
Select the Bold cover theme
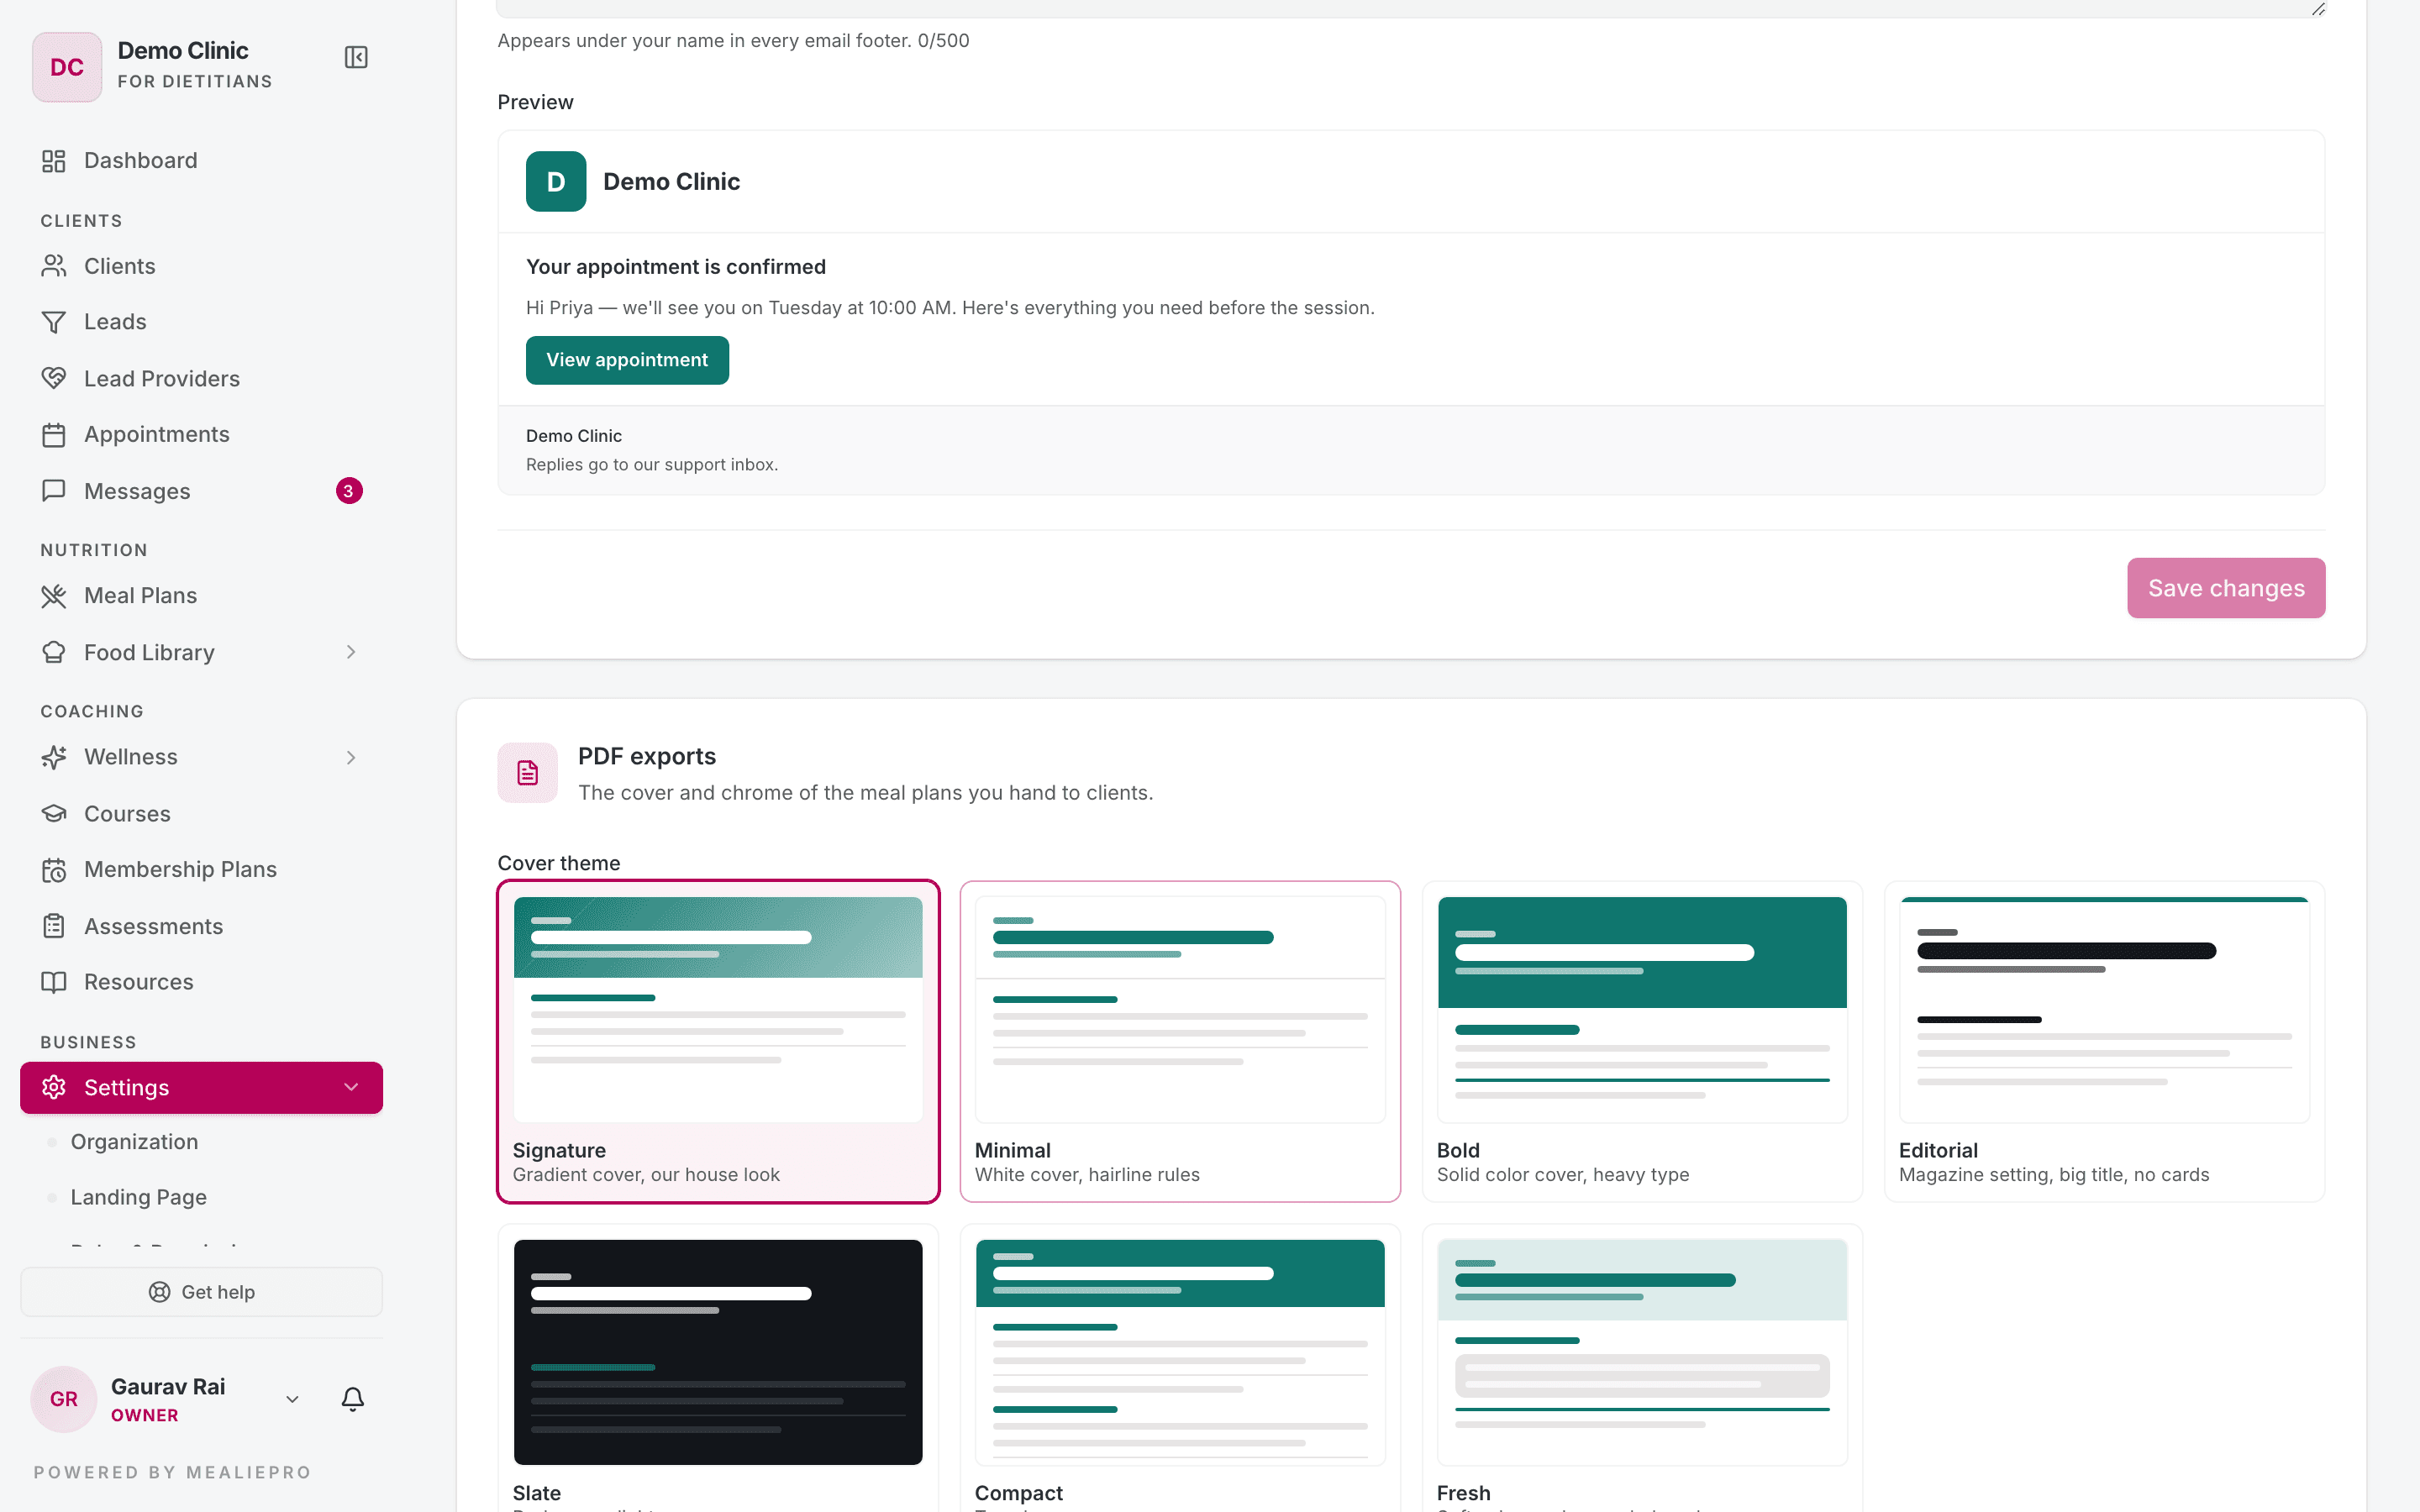1642,1041
